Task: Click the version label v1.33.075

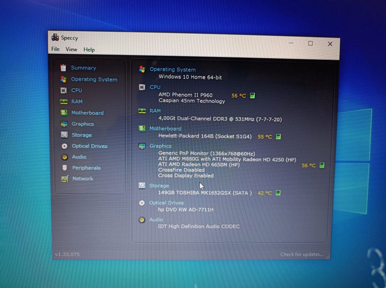Action: (68, 254)
